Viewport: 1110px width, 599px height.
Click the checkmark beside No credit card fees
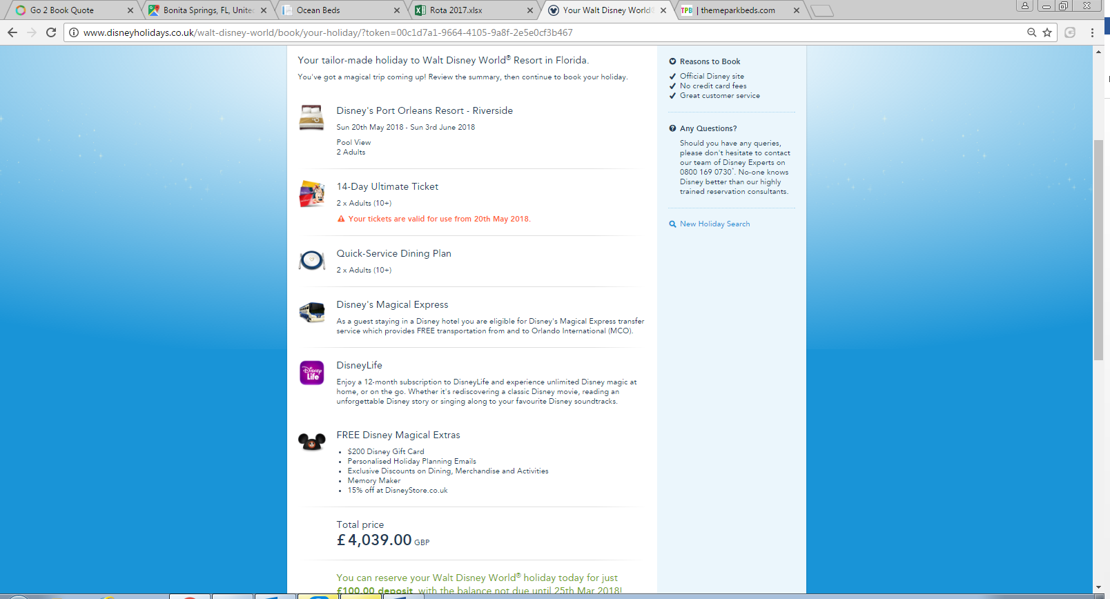672,86
